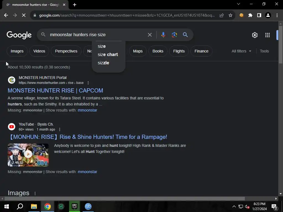Viewport: 283px width, 212px height.
Task: Bookmark this page with the star icon
Action: click(x=230, y=15)
